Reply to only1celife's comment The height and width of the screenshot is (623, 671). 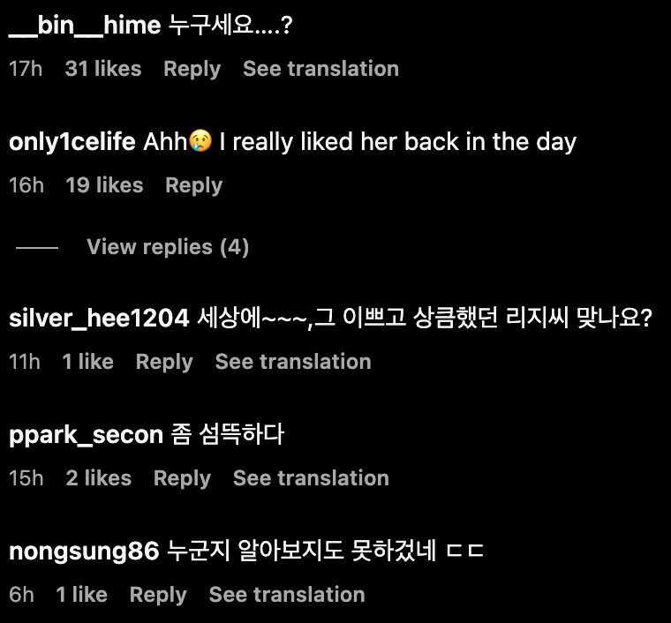(193, 185)
